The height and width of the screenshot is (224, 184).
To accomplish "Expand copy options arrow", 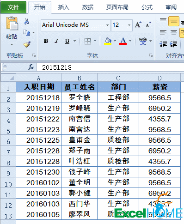I will [33, 33].
